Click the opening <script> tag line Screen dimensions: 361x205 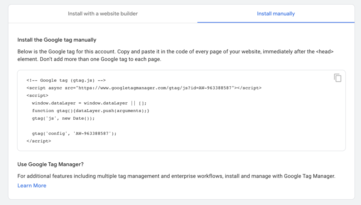[x=37, y=95]
